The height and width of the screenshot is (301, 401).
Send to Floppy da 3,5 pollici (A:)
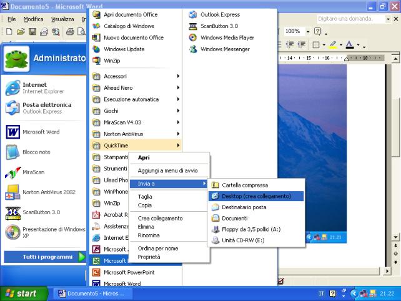tap(256, 229)
